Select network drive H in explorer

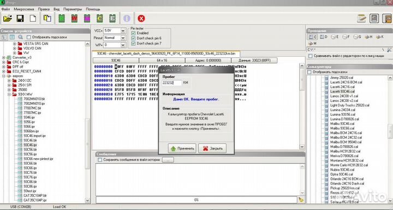tap(368, 37)
